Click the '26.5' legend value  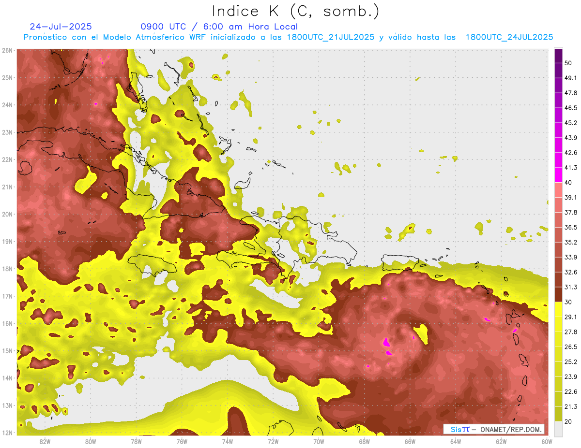(x=570, y=347)
